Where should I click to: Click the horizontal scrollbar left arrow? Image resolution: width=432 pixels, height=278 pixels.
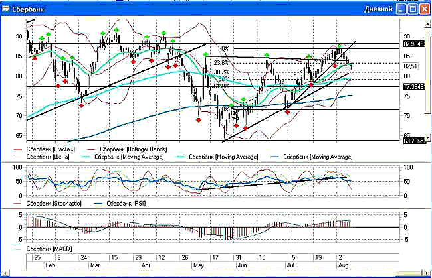coord(5,273)
